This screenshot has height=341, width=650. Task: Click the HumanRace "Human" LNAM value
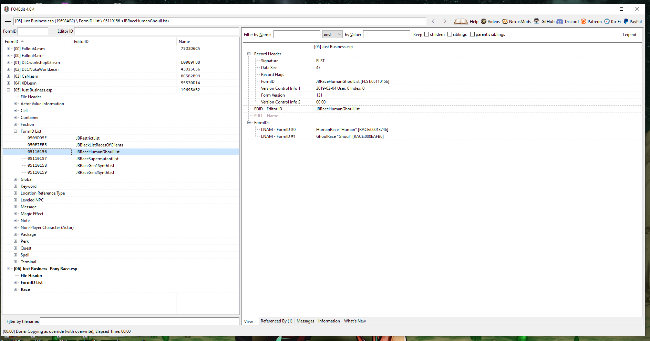(x=352, y=130)
